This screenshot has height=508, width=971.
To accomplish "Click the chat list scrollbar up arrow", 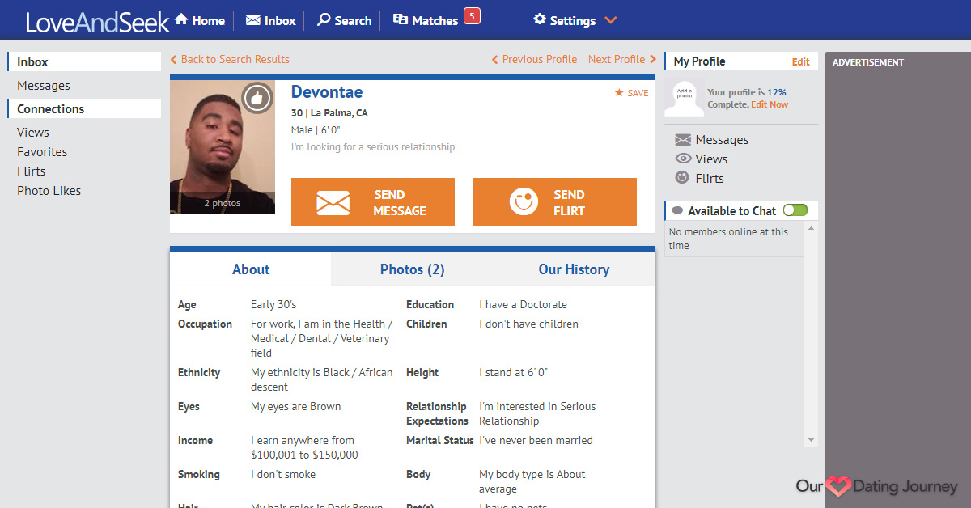I will pos(811,230).
